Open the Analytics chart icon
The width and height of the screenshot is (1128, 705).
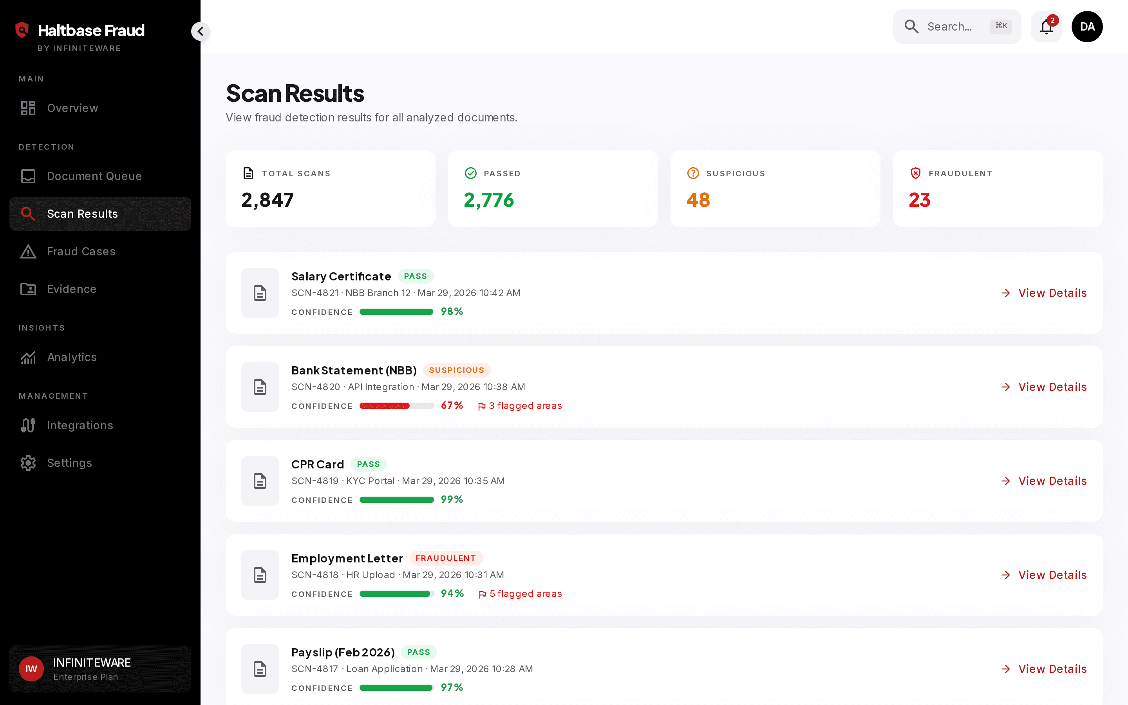click(x=28, y=357)
